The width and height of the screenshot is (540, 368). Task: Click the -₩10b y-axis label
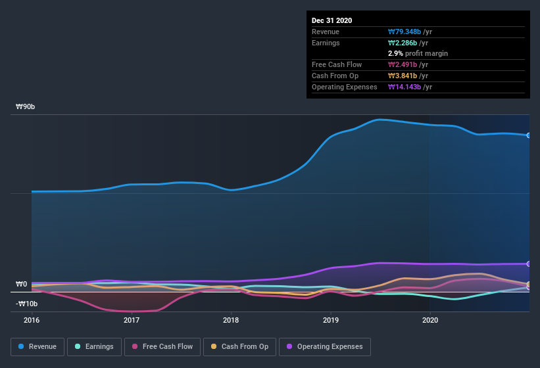(26, 304)
